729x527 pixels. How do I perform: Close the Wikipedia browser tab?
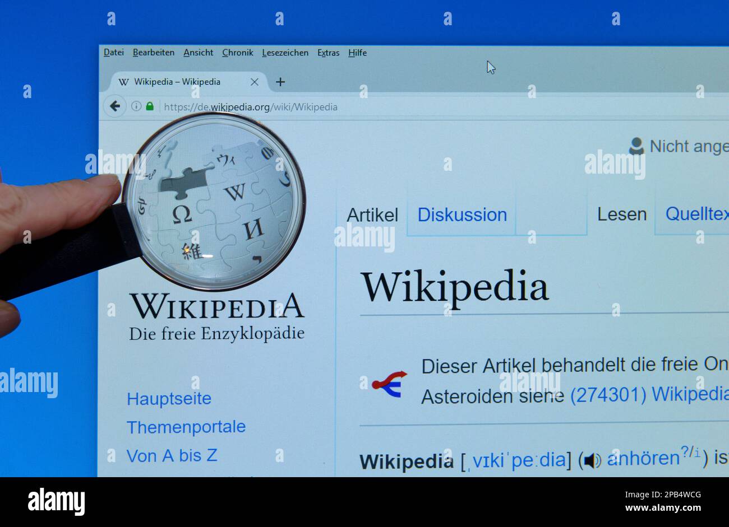255,82
